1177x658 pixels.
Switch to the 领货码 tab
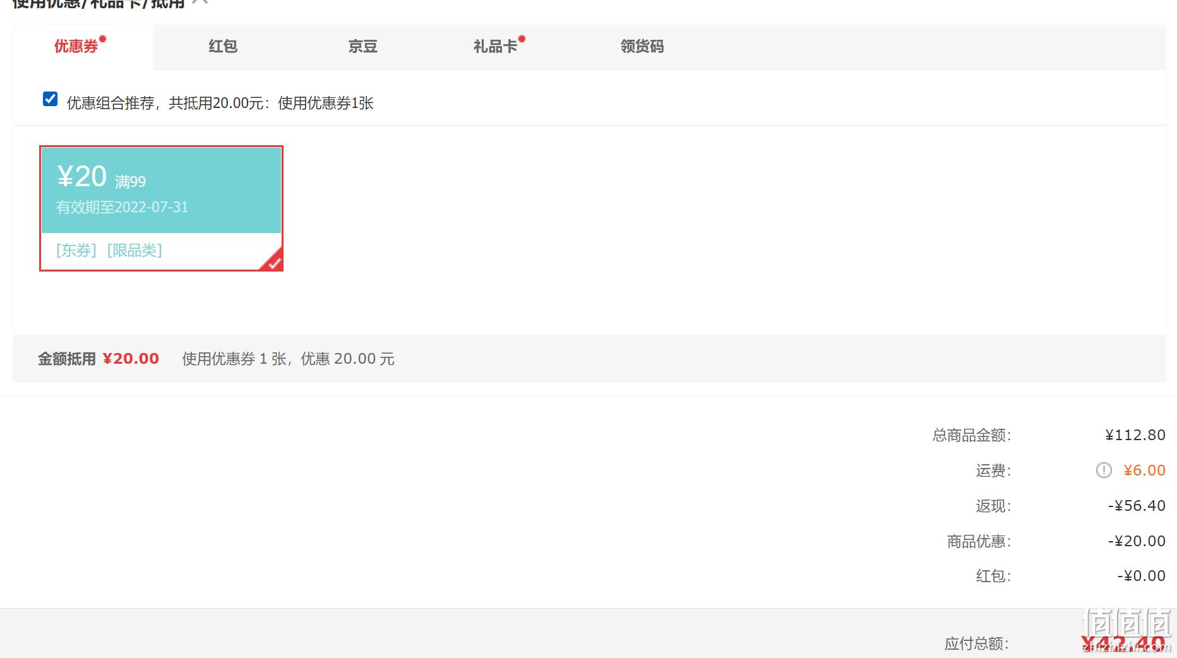[x=642, y=47]
